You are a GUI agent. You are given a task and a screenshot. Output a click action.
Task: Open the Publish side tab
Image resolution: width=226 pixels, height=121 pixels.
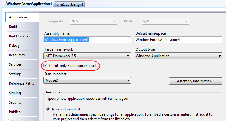pos(22,112)
